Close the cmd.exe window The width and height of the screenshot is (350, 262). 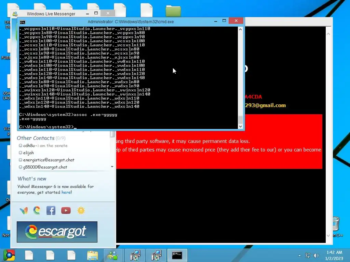(x=236, y=21)
